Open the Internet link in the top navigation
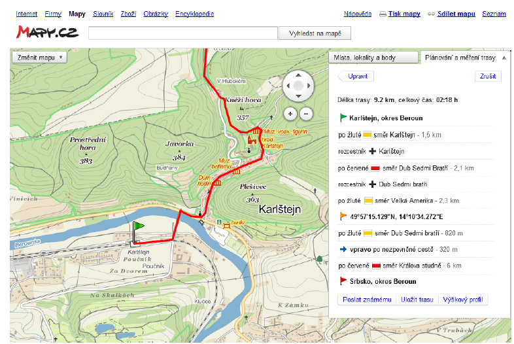 [x=27, y=14]
